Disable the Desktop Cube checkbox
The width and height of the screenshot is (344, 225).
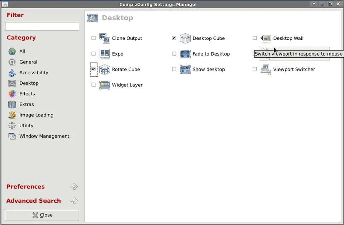pyautogui.click(x=174, y=38)
